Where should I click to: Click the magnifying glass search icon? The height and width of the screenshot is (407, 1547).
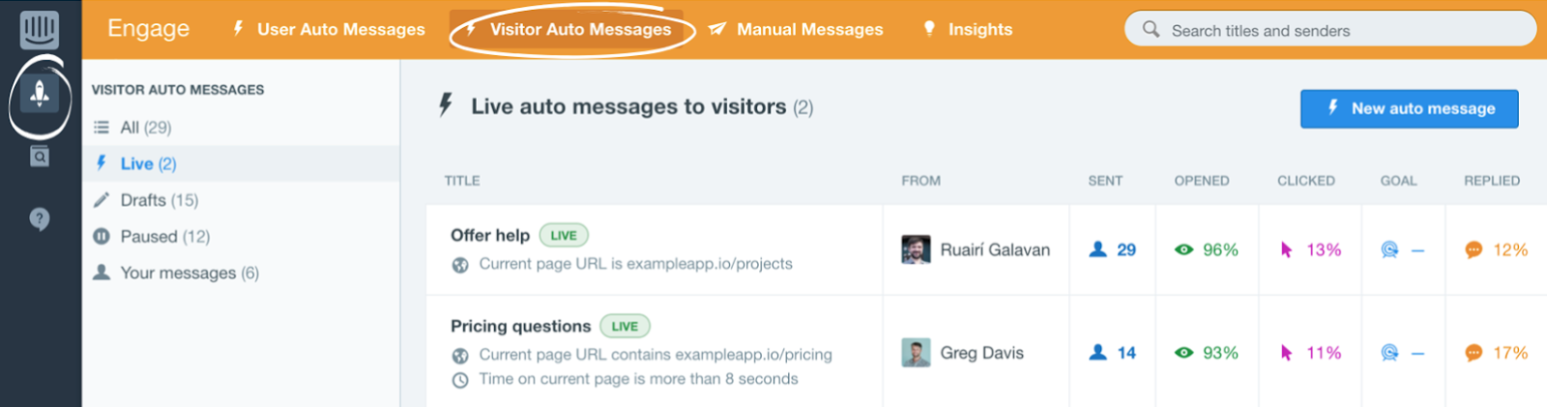tap(1151, 29)
